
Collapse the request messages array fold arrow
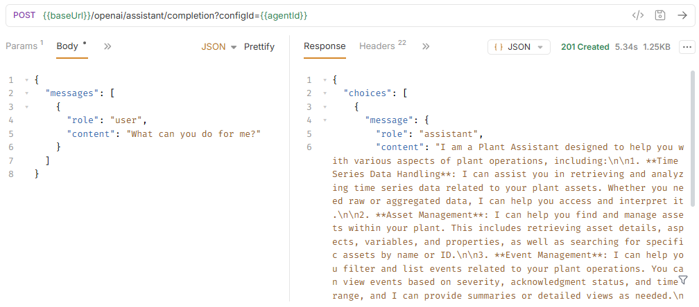coord(26,93)
